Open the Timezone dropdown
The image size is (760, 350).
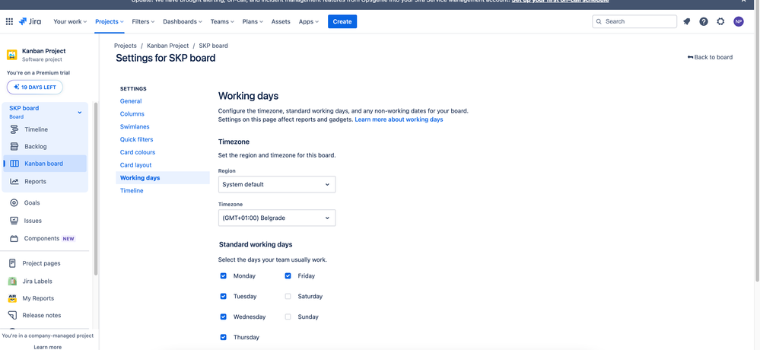[277, 218]
